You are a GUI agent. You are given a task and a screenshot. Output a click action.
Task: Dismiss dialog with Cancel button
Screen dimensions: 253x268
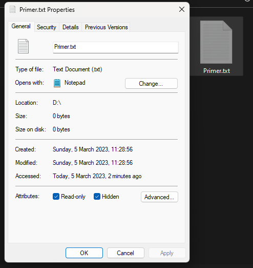point(125,253)
